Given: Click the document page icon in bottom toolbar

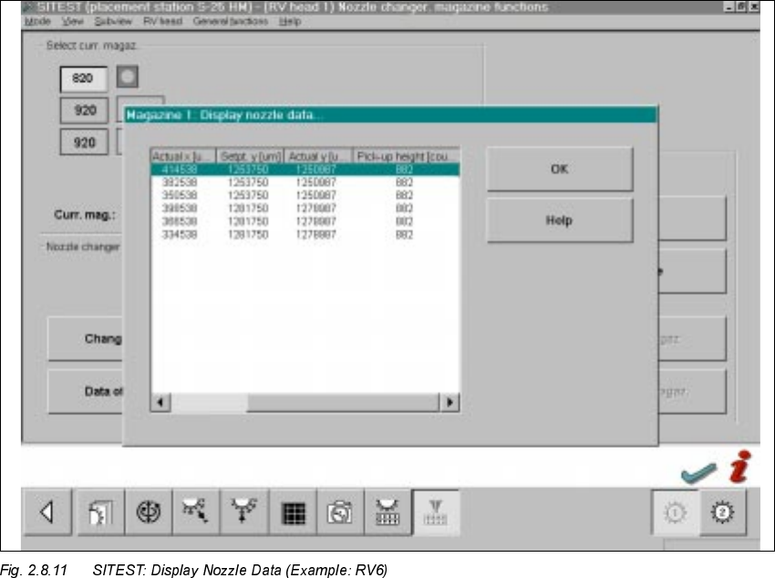Looking at the screenshot, I should coord(100,512).
